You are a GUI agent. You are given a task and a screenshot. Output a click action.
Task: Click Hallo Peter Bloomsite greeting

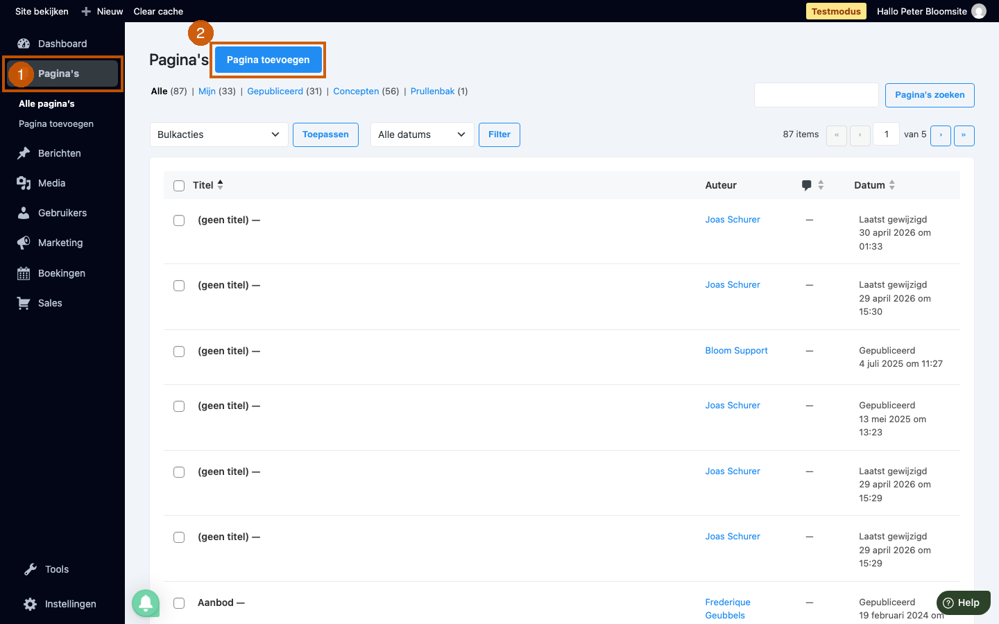[921, 11]
